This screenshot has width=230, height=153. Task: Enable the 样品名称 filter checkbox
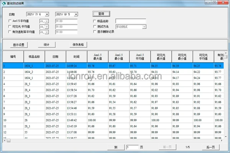pos(94,21)
